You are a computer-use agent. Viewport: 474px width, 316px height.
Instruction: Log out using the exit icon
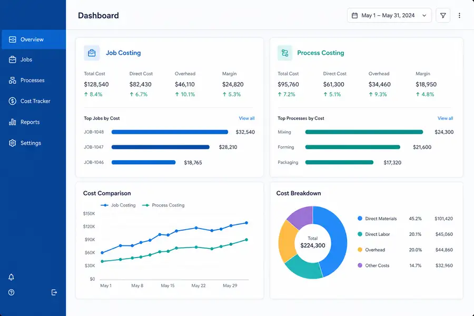point(54,292)
